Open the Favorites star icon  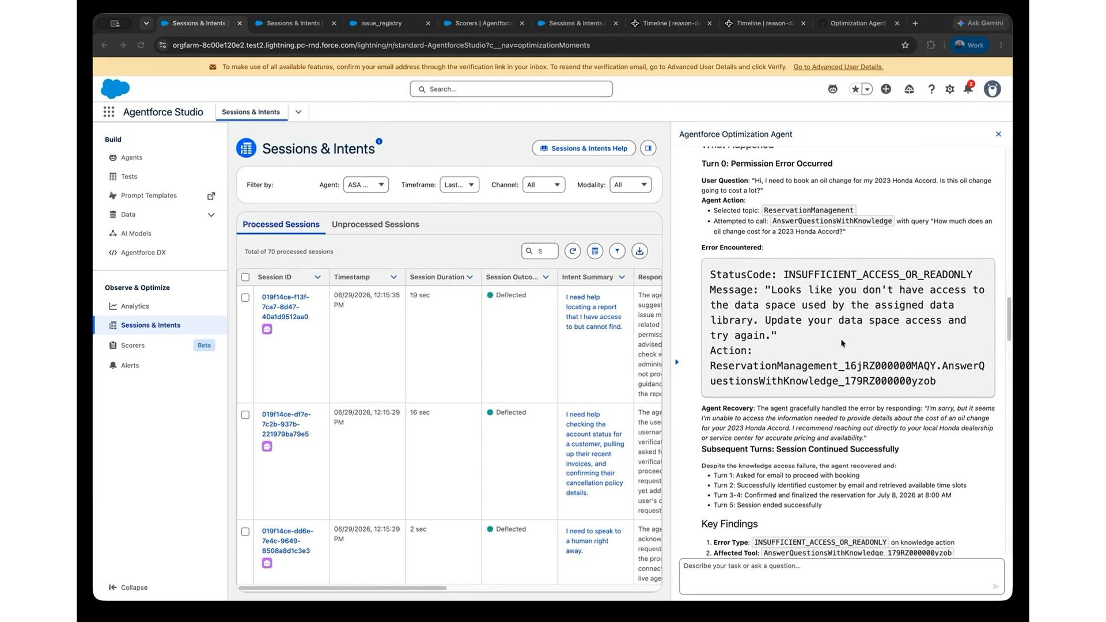(855, 89)
